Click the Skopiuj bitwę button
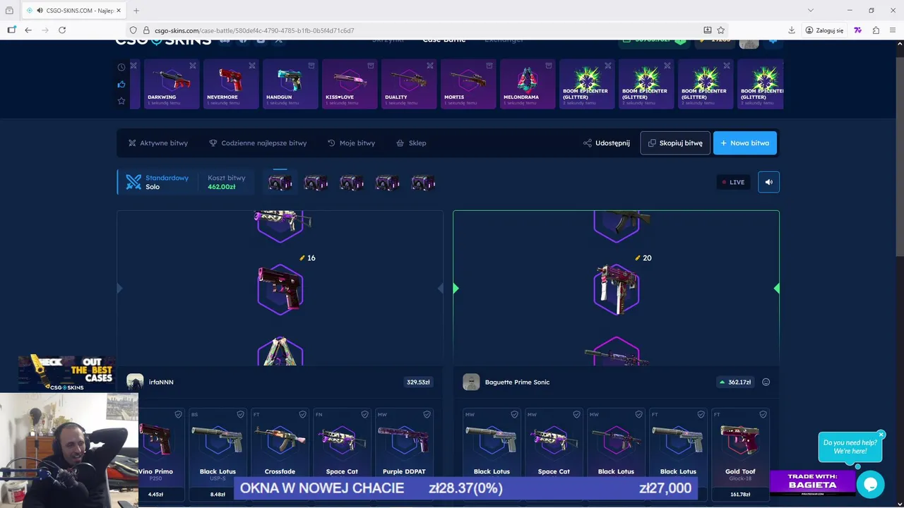This screenshot has height=508, width=904. click(x=675, y=143)
